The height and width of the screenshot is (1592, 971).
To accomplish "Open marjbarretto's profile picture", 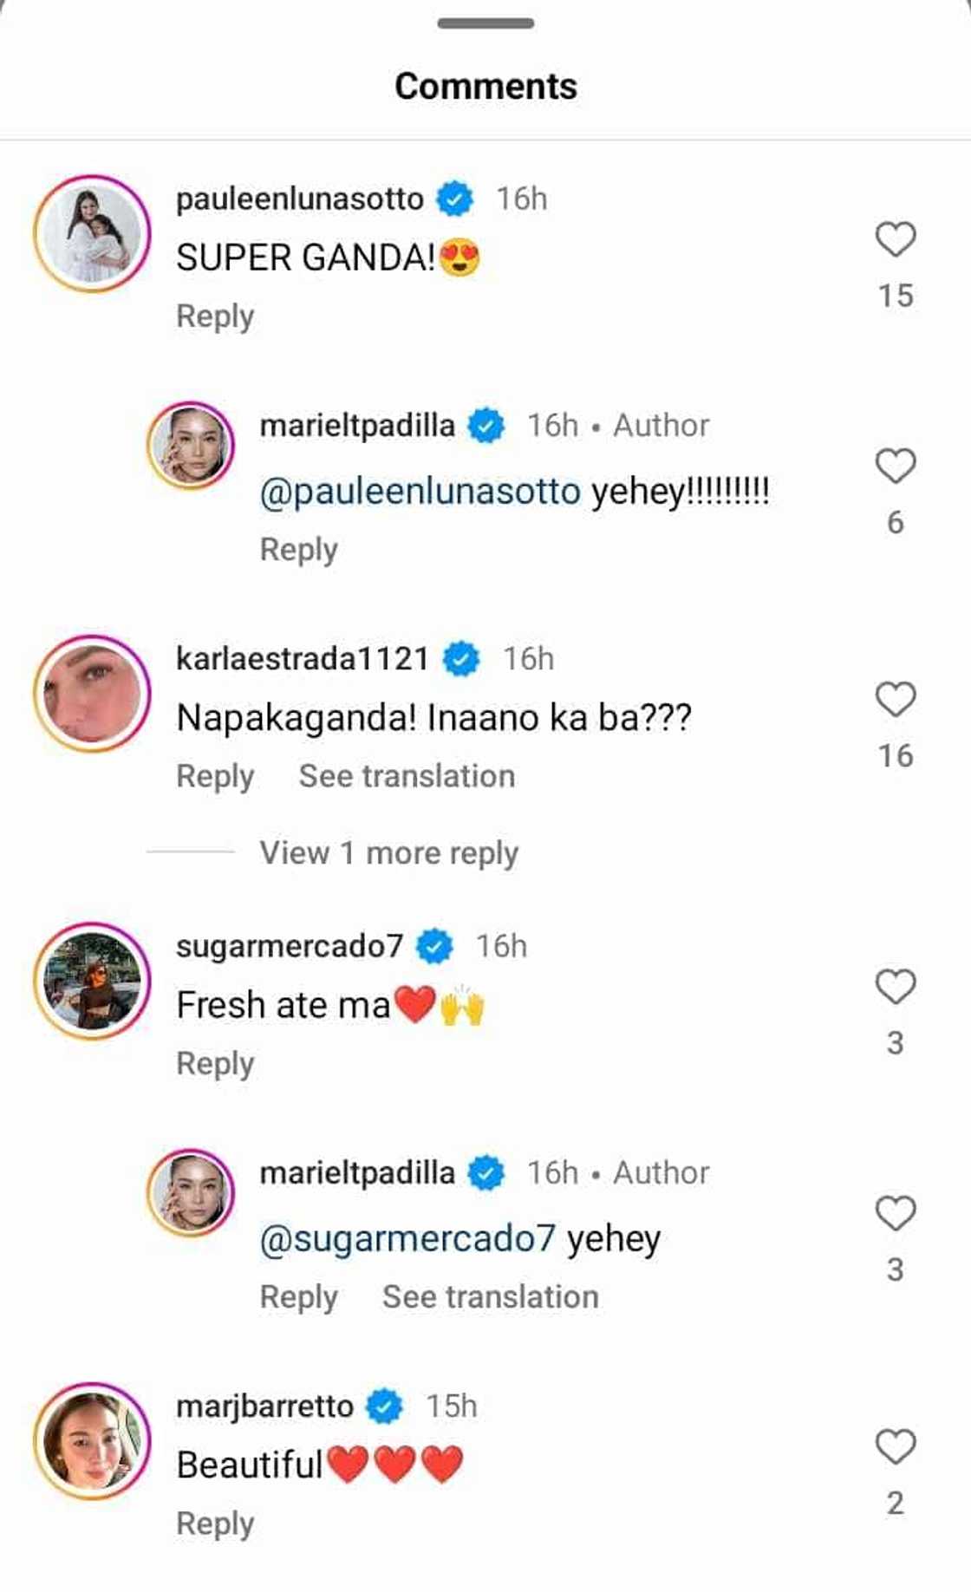I will tap(92, 1440).
